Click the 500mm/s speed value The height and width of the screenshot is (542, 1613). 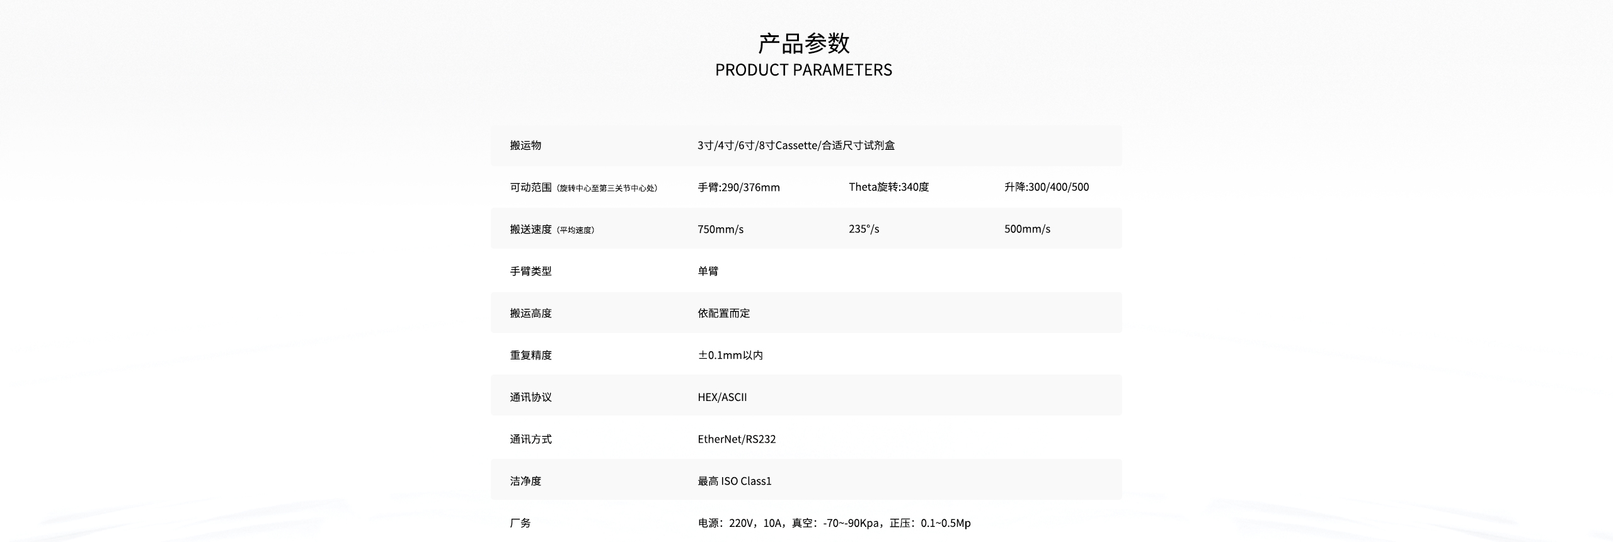tap(1027, 229)
